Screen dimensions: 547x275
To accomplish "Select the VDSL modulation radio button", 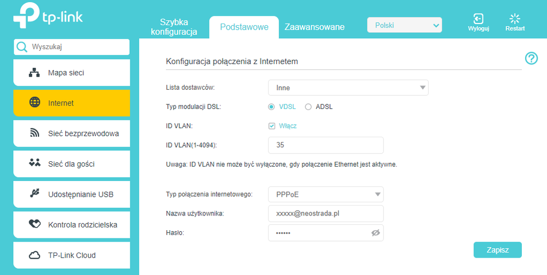I will tap(271, 107).
